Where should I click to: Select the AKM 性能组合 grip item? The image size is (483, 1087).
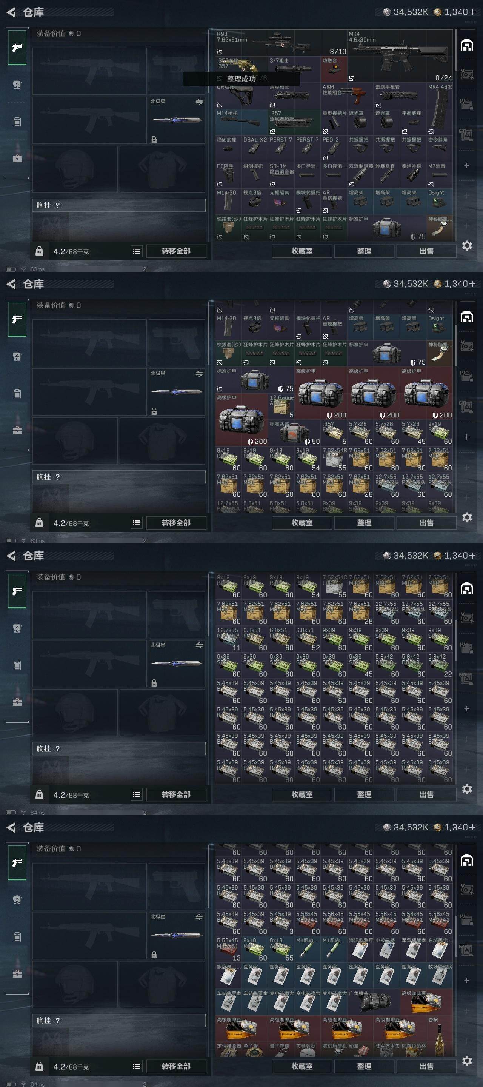(x=347, y=96)
